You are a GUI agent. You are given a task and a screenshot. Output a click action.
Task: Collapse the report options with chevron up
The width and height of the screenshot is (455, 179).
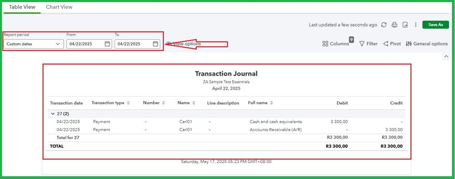coord(446,56)
